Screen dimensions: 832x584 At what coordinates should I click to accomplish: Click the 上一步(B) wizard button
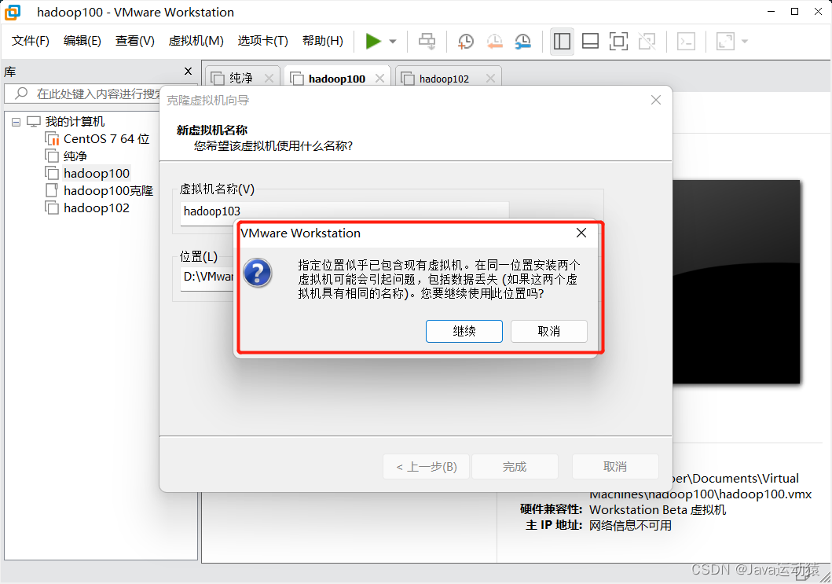click(x=427, y=467)
